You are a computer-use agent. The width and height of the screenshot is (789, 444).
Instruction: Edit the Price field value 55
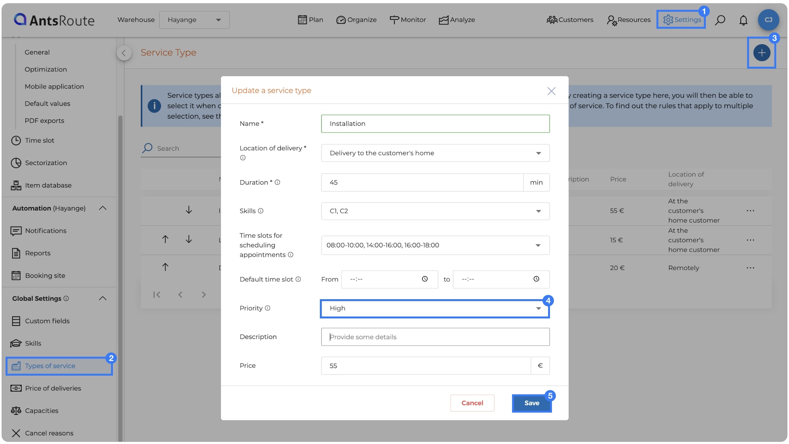(426, 366)
